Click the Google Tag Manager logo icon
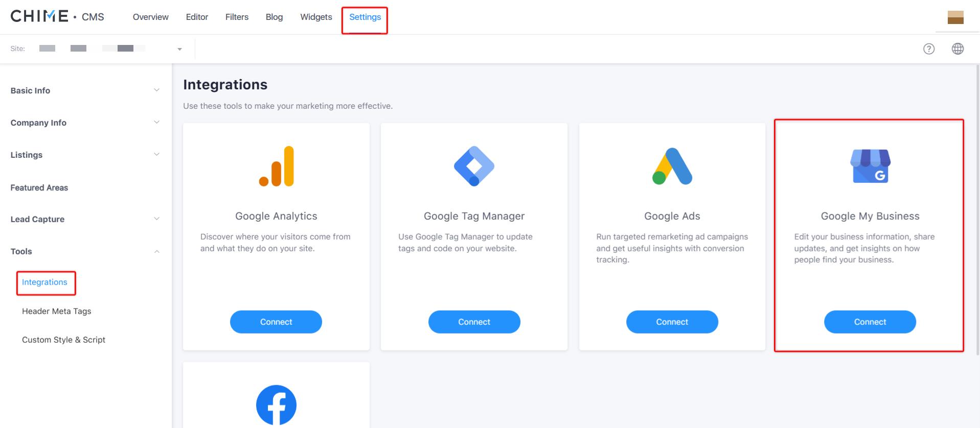Viewport: 980px width, 428px height. click(474, 166)
